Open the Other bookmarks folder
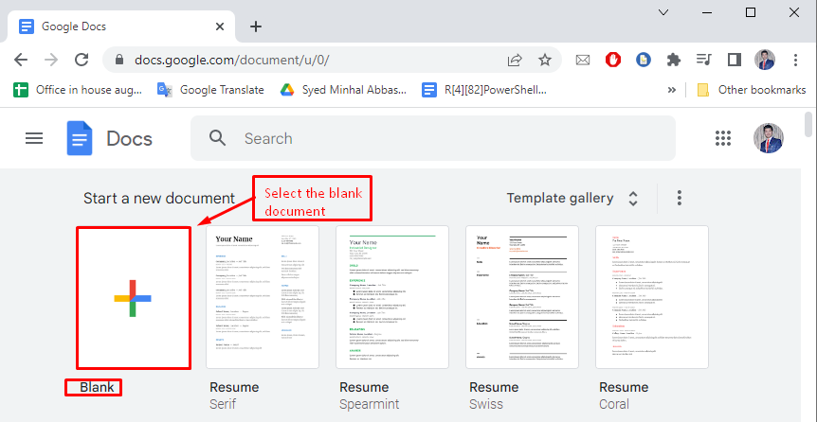This screenshot has height=422, width=817. coord(751,90)
